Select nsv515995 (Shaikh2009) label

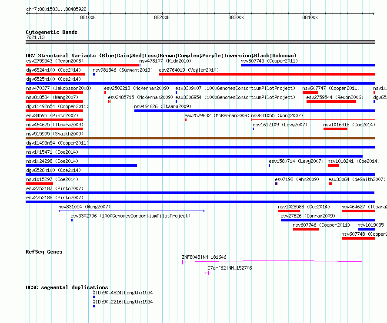[55, 134]
